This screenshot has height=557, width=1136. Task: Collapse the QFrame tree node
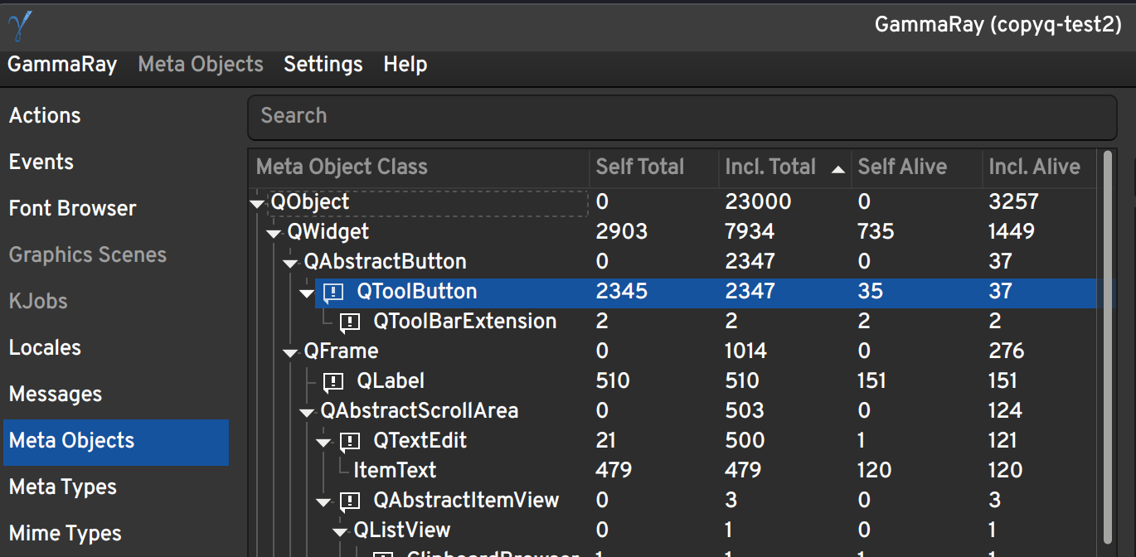290,352
